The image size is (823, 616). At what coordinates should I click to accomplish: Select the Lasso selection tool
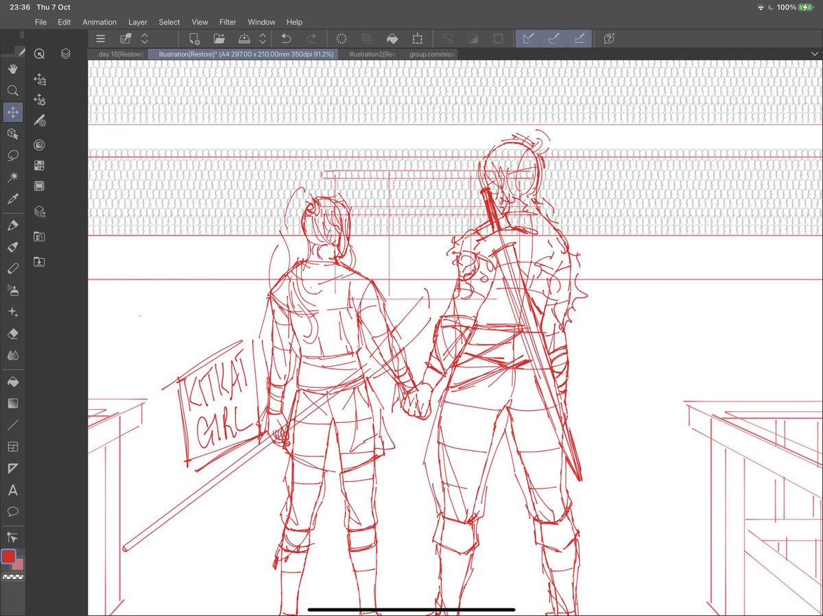point(12,156)
